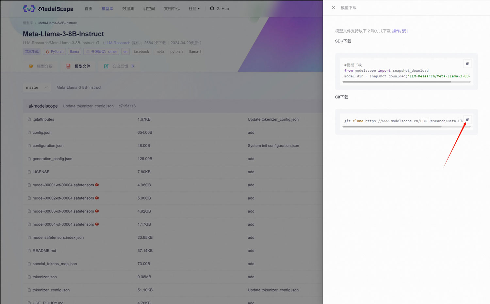
Task: Select the en language tag
Action: pyautogui.click(x=125, y=52)
